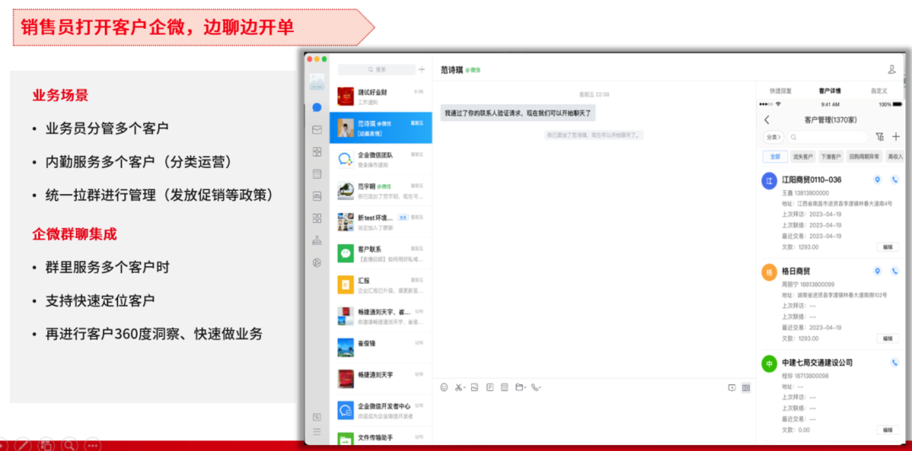This screenshot has width=912, height=451.
Task: Switch to the 快捷回复 tab
Action: [x=780, y=90]
